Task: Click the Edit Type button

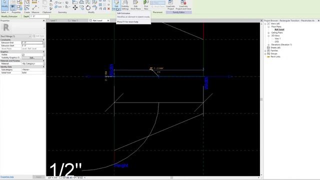Action: pos(38,36)
